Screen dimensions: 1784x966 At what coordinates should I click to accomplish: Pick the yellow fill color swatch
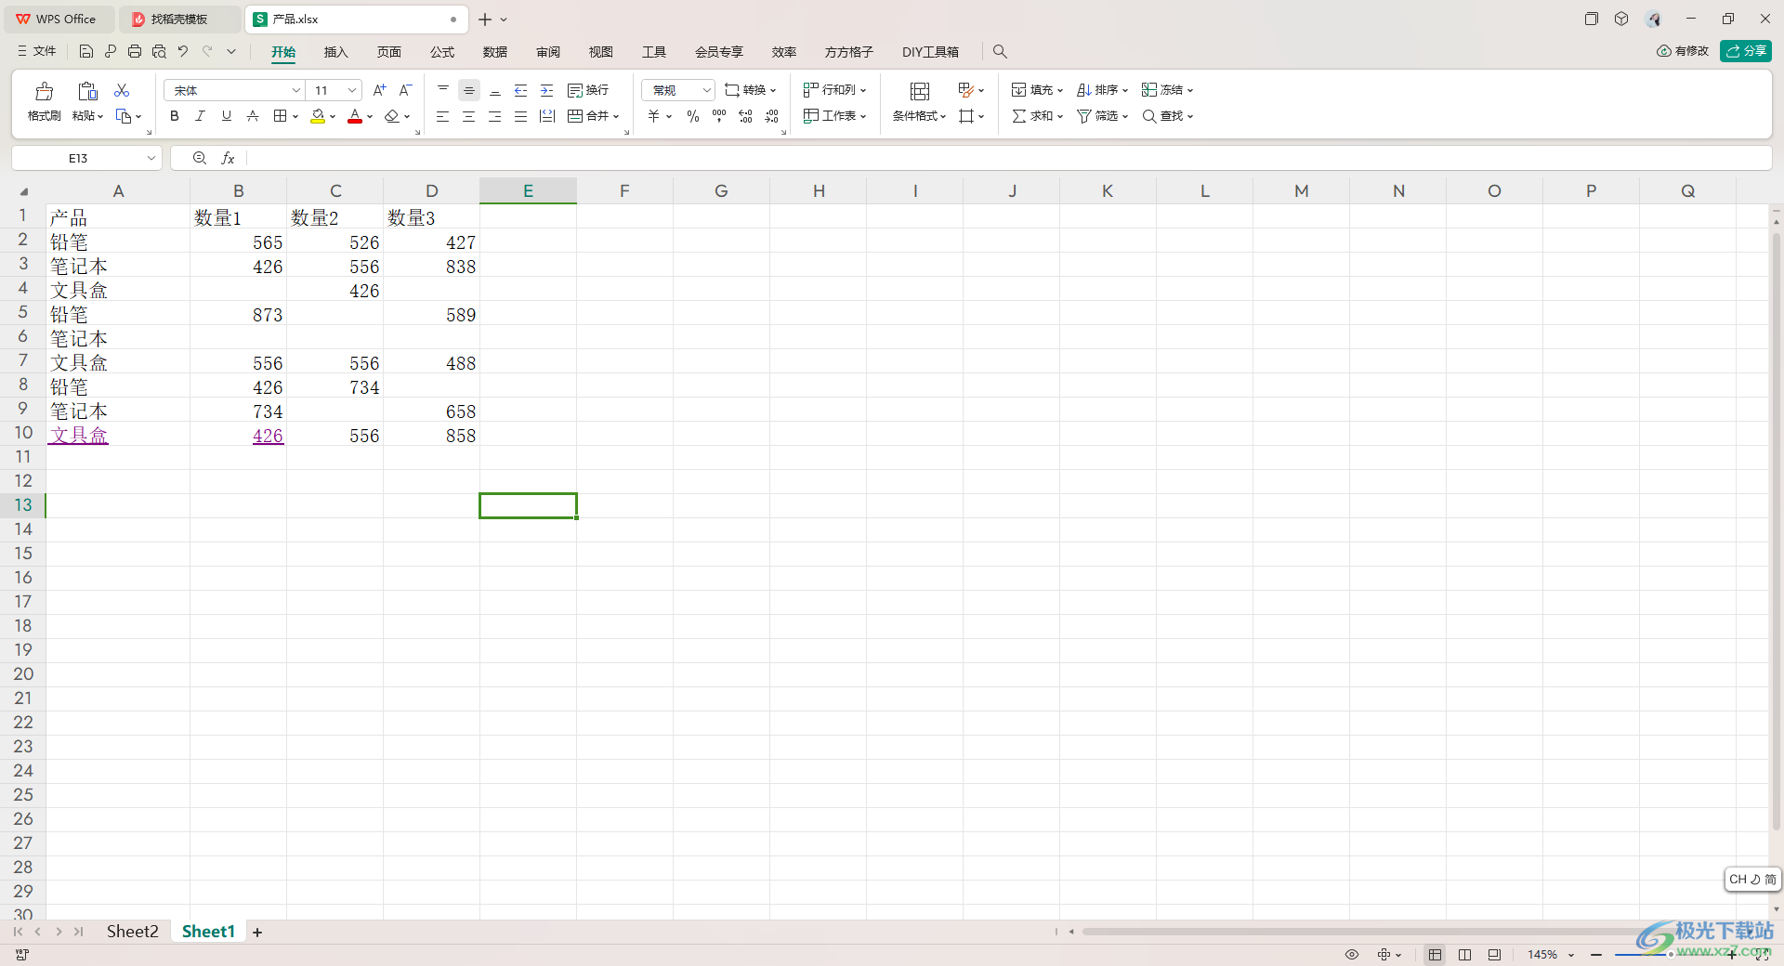318,117
